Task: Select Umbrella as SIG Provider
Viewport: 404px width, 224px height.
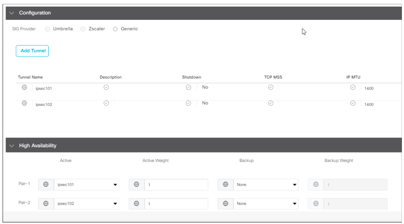Action: click(47, 29)
